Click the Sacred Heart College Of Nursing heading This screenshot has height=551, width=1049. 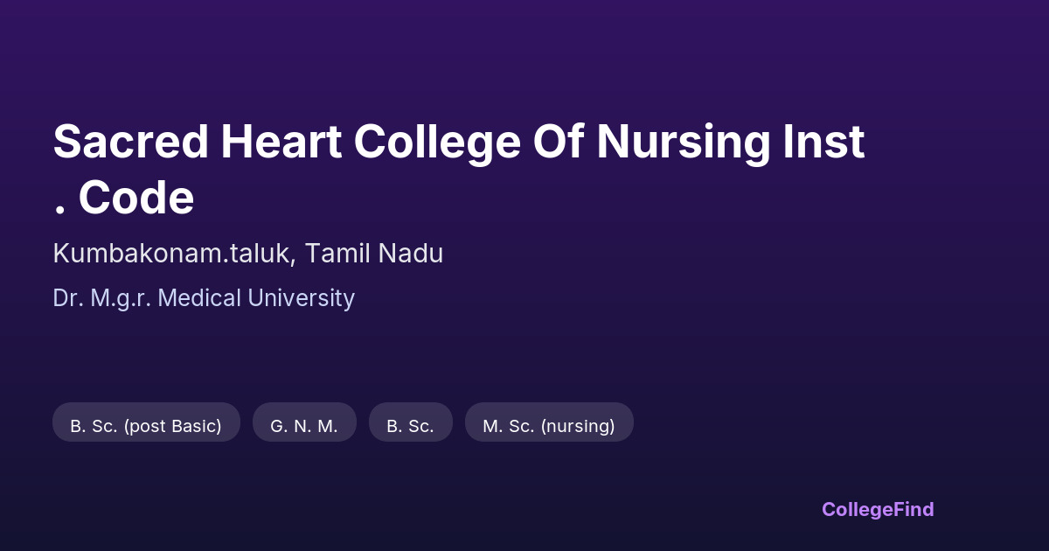coord(458,142)
